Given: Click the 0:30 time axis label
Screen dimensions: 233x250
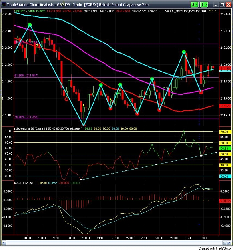Looking at the screenshot, I should pyautogui.click(x=203, y=238).
